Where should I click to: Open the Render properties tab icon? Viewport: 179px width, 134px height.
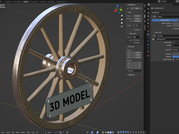pos(148,13)
